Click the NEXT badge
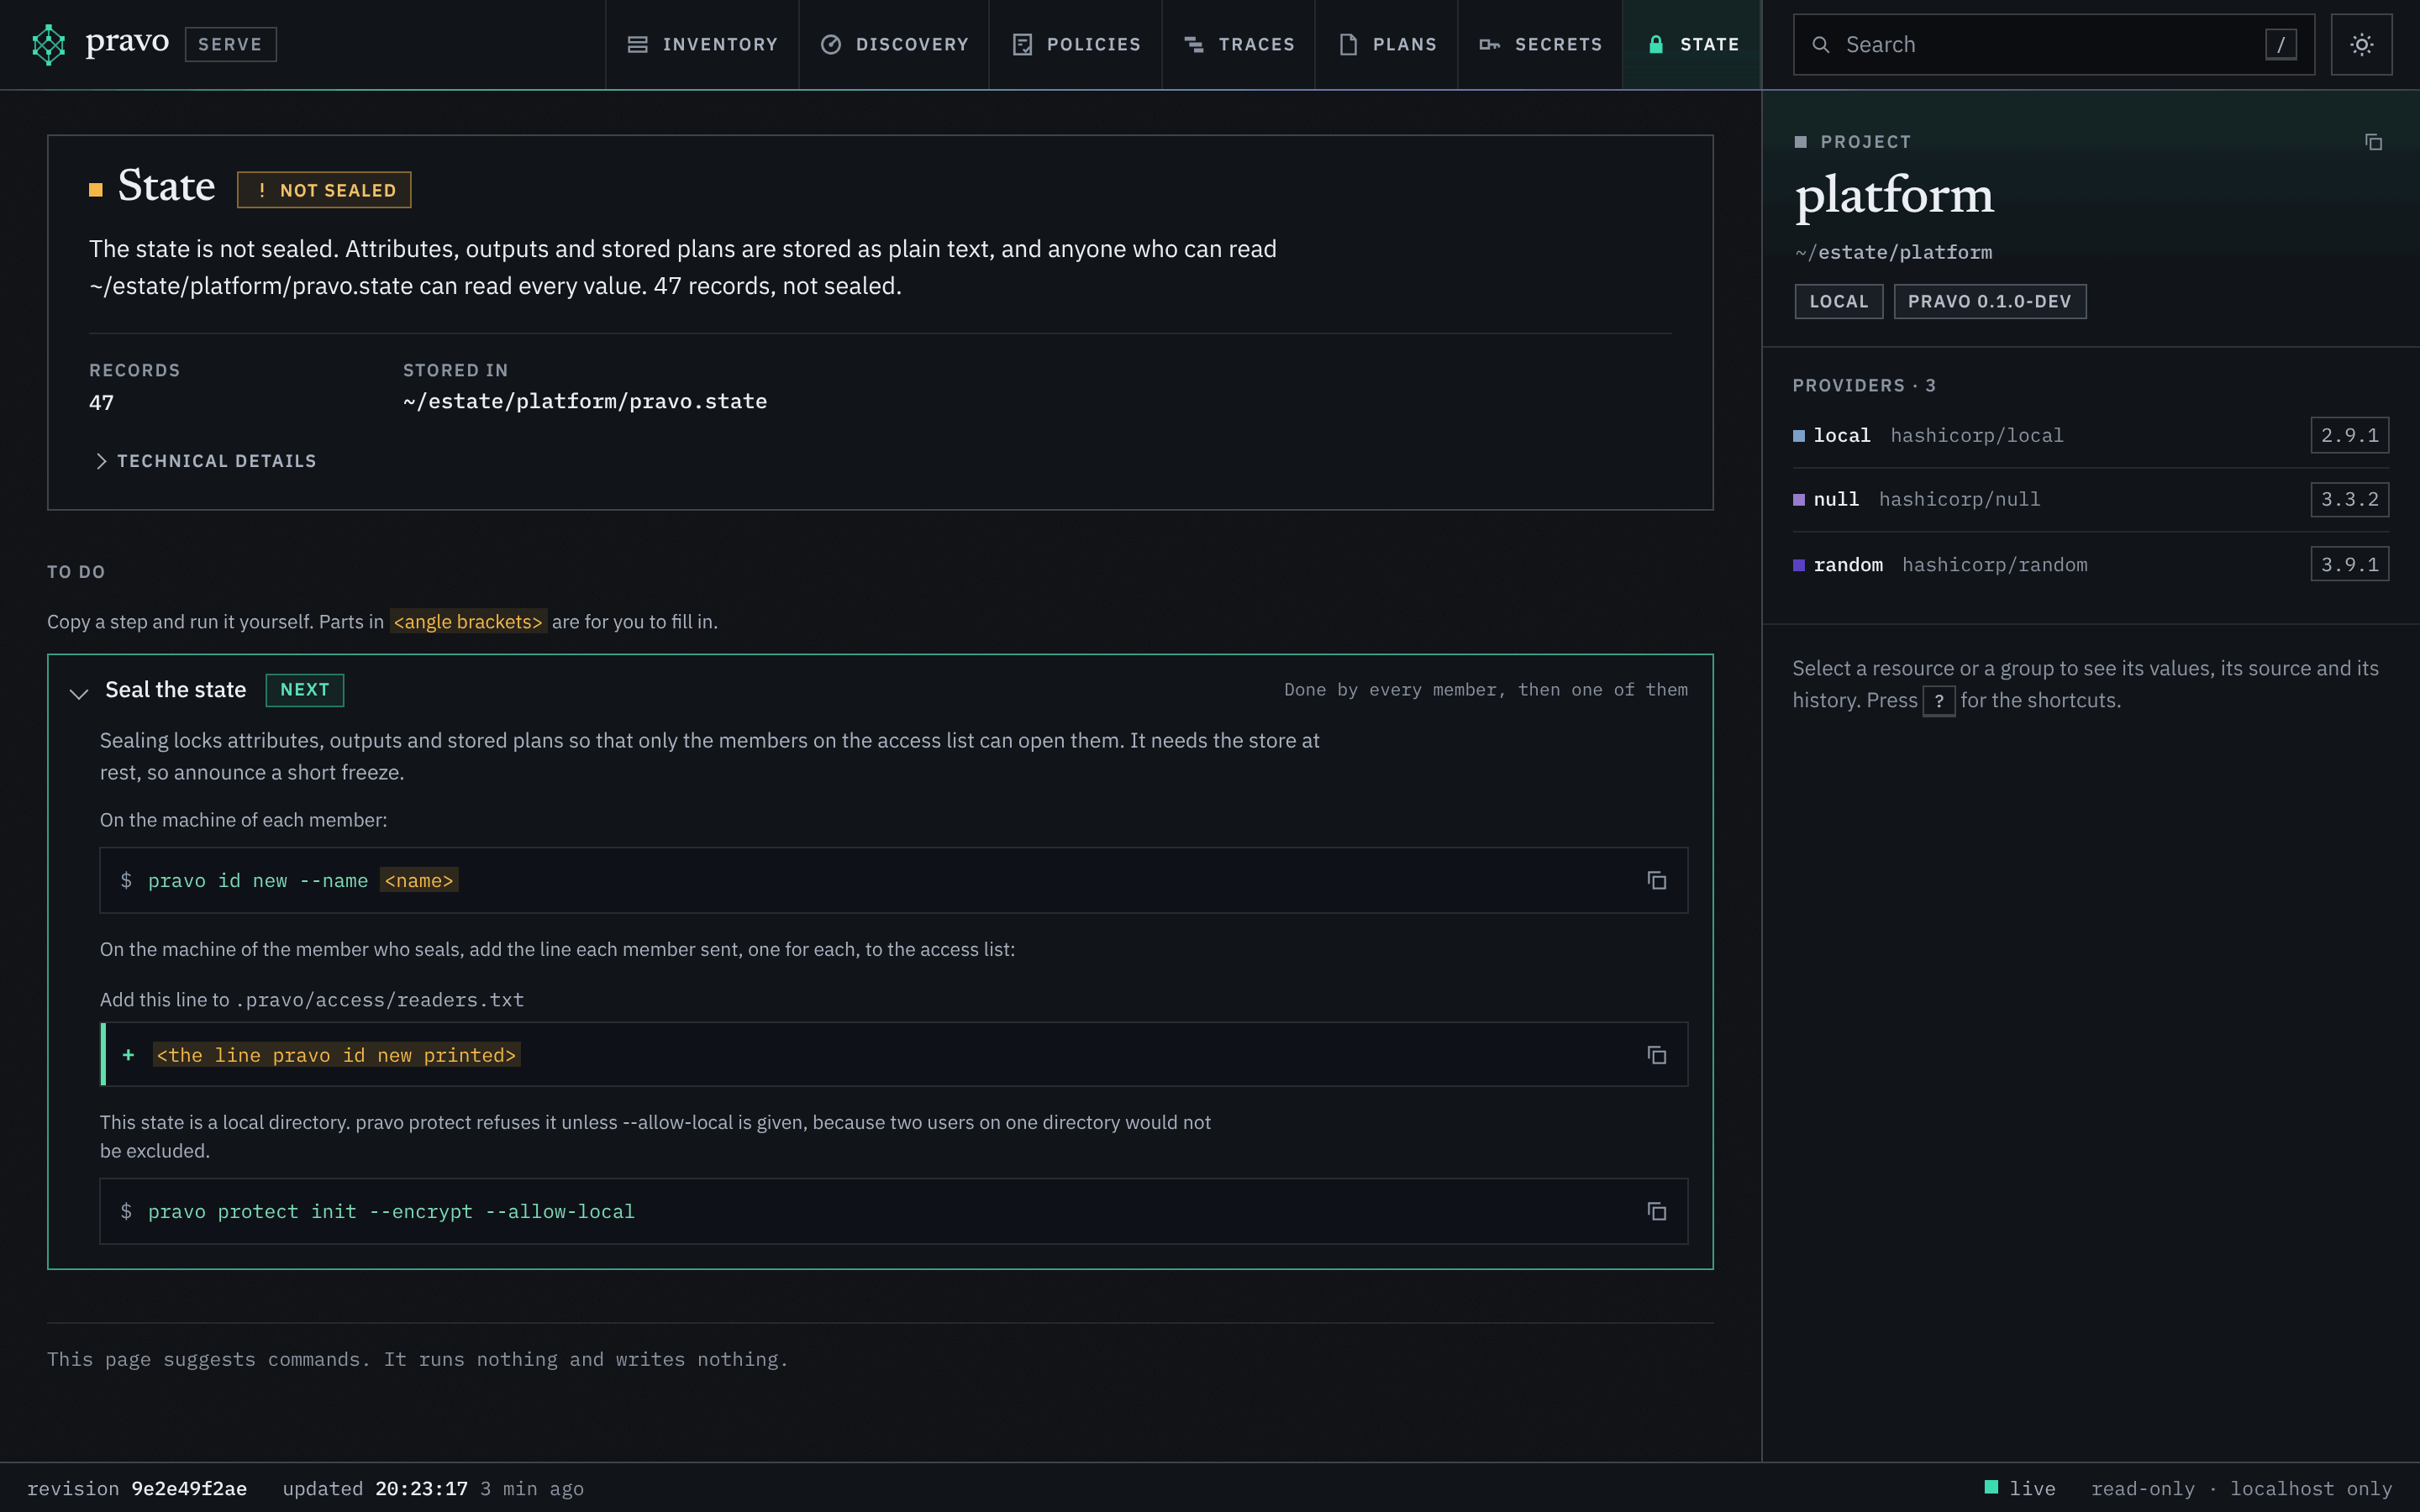 305,690
